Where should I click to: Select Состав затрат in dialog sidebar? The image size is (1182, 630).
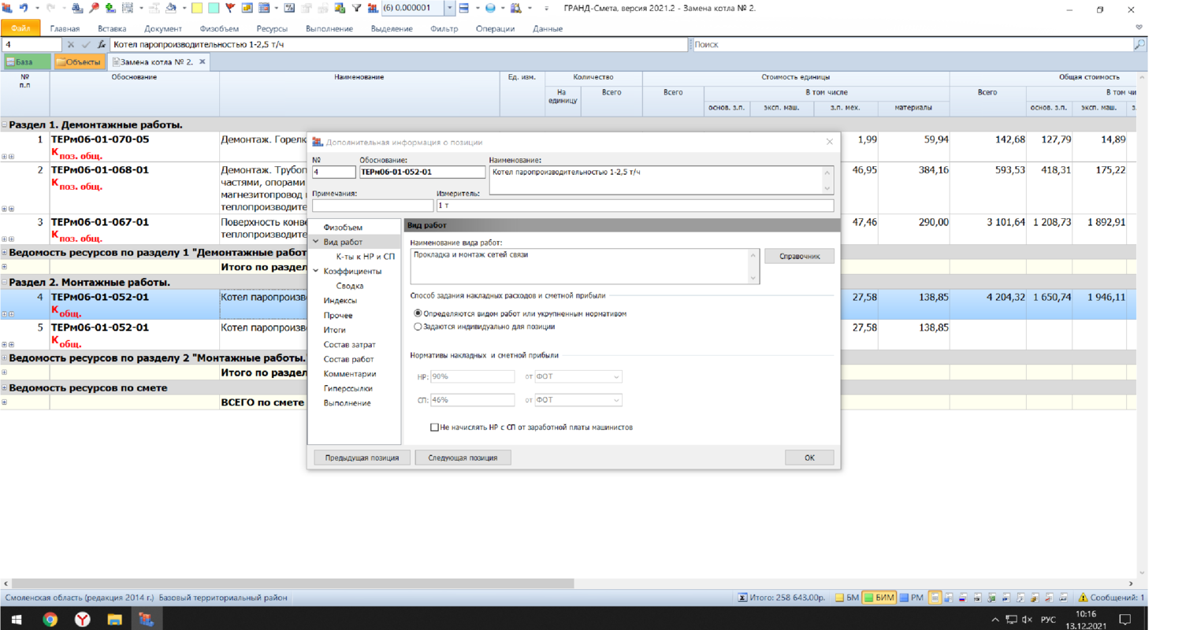coord(349,345)
